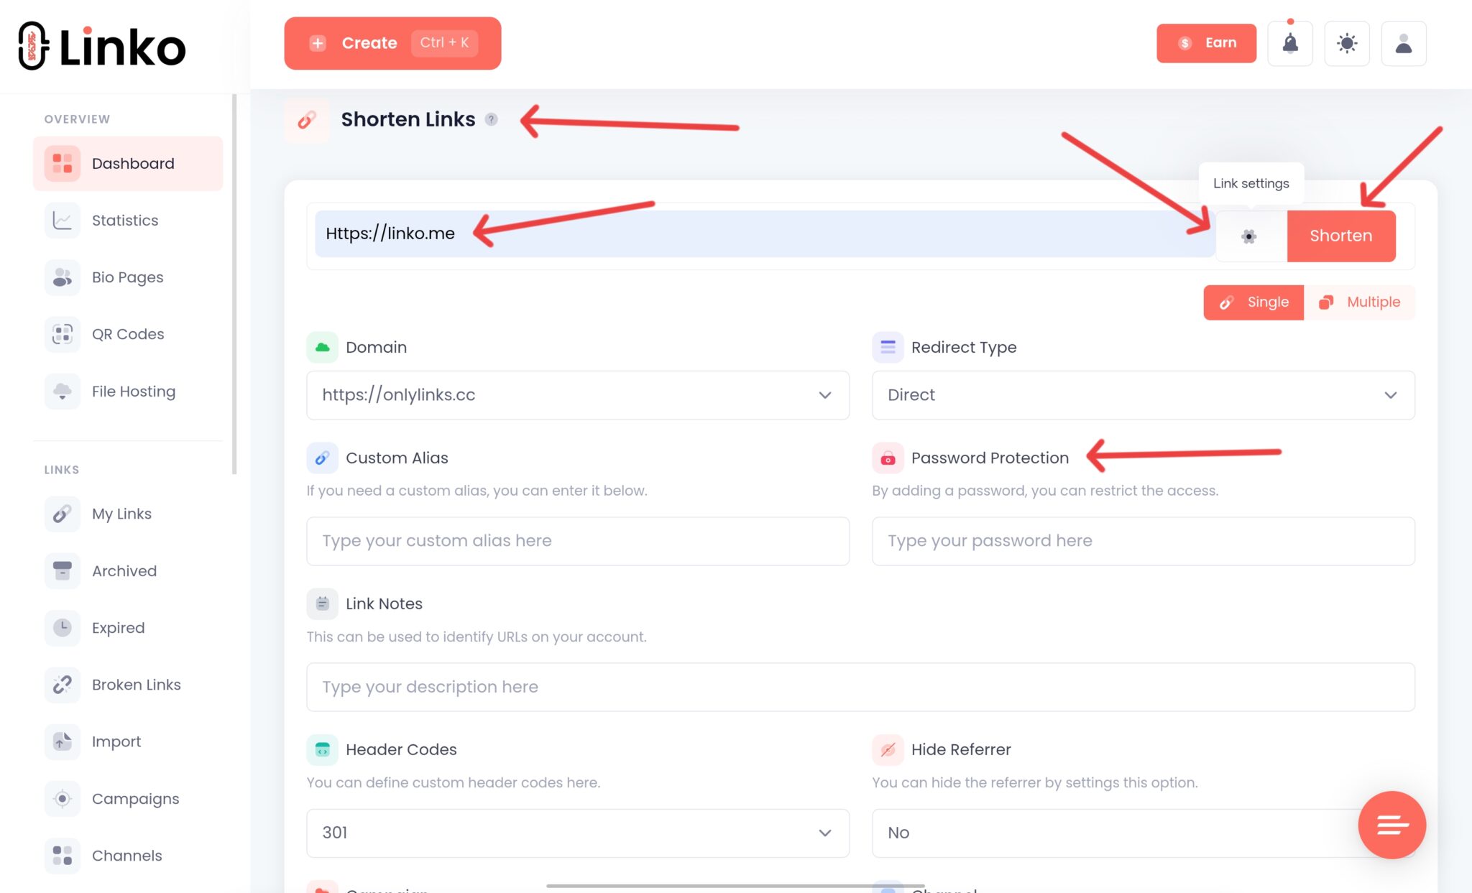Click the sidebar vertical scrollbar
1472x893 pixels.
(x=234, y=284)
